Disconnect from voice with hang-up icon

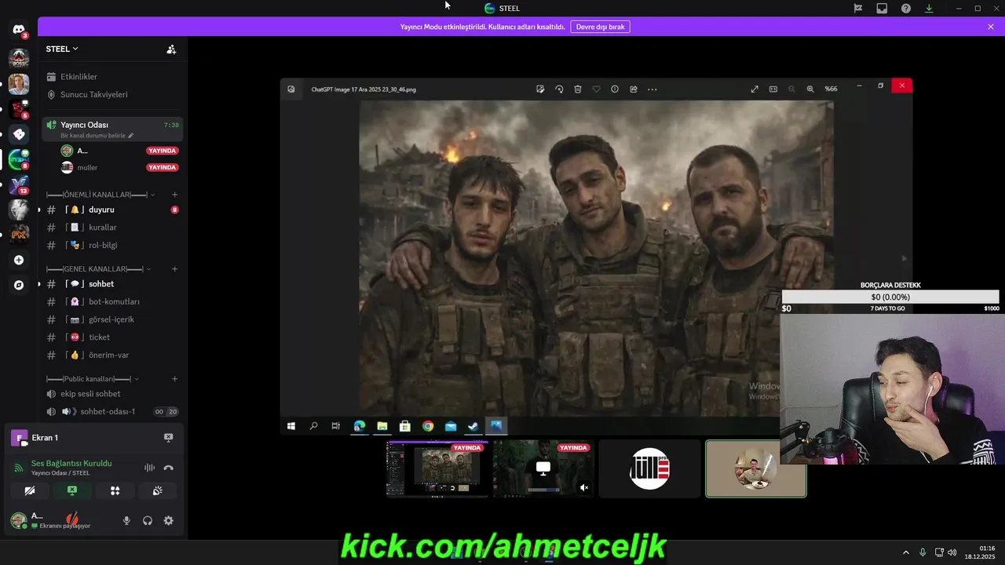168,468
